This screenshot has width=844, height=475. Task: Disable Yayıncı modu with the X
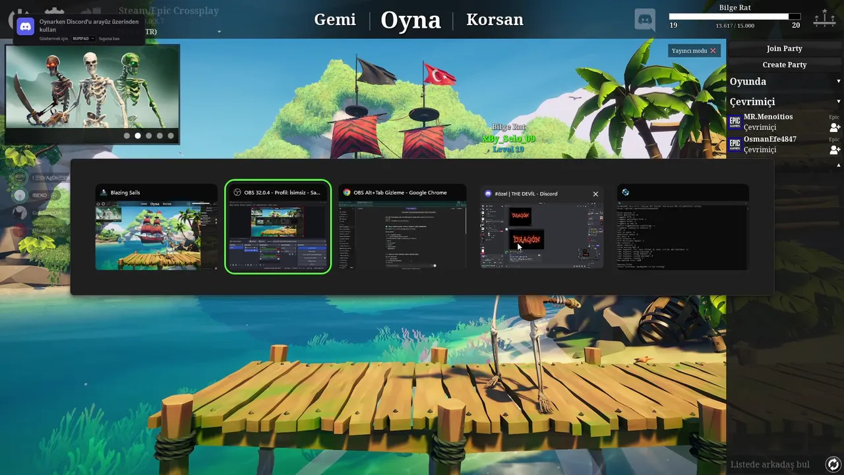[713, 51]
